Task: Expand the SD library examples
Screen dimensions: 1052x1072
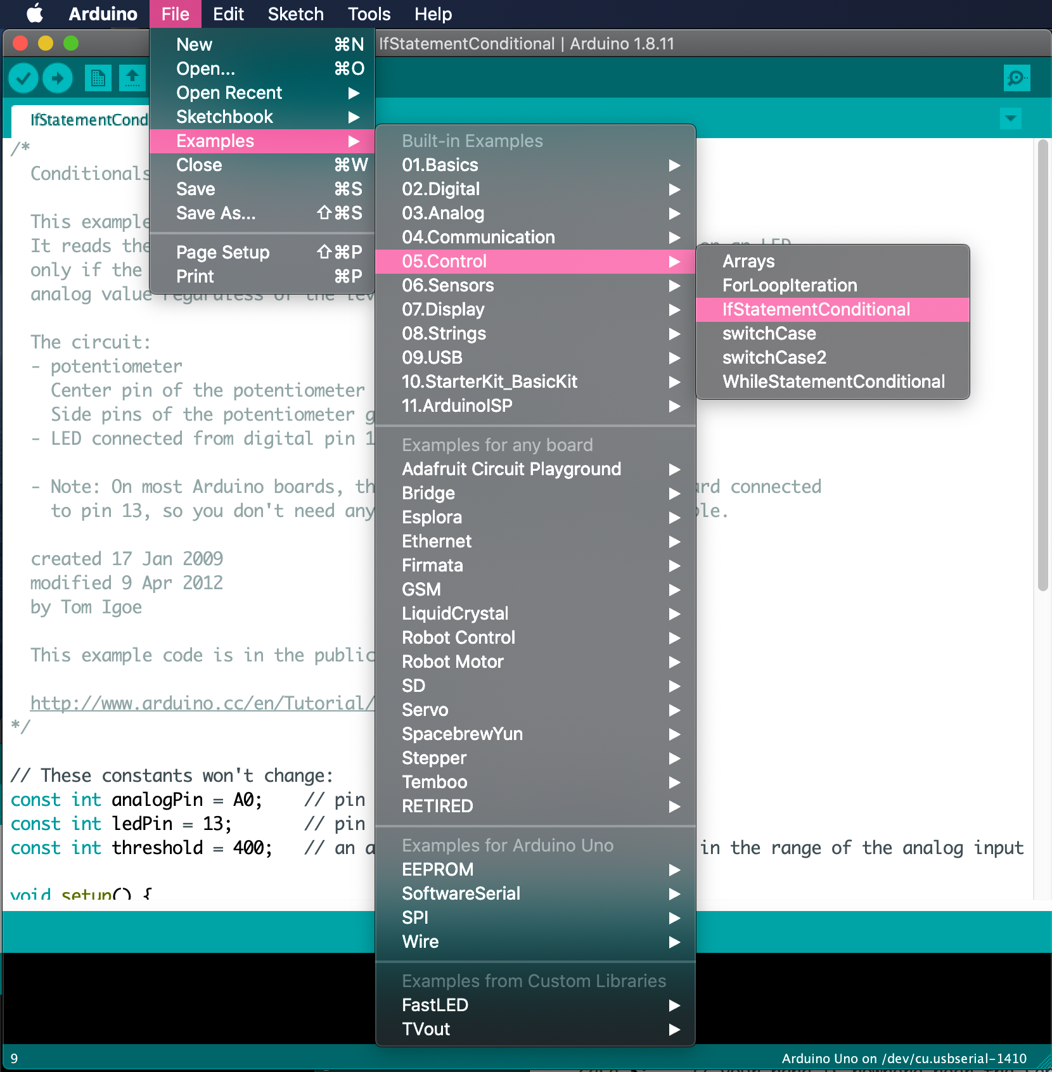Action: [536, 686]
